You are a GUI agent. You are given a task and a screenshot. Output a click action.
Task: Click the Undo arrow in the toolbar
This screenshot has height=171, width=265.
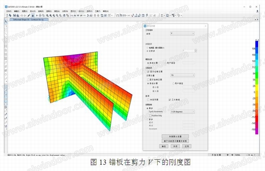tap(22, 15)
